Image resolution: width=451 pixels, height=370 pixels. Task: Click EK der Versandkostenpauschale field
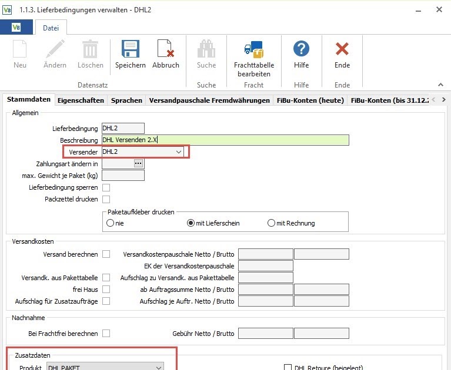265,265
